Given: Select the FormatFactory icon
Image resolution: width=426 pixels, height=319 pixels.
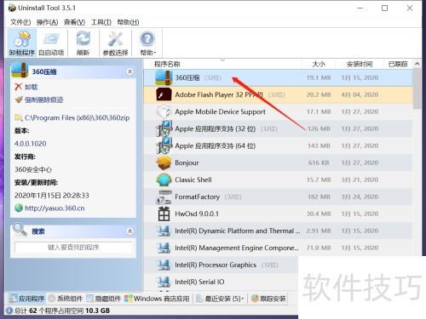Looking at the screenshot, I should coord(164,197).
